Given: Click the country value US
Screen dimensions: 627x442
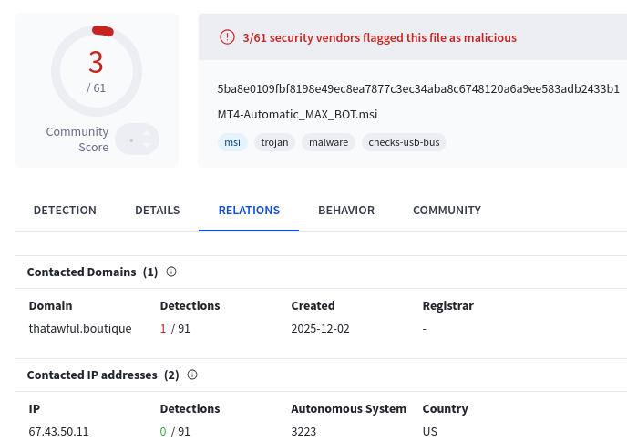Looking at the screenshot, I should [x=430, y=432].
